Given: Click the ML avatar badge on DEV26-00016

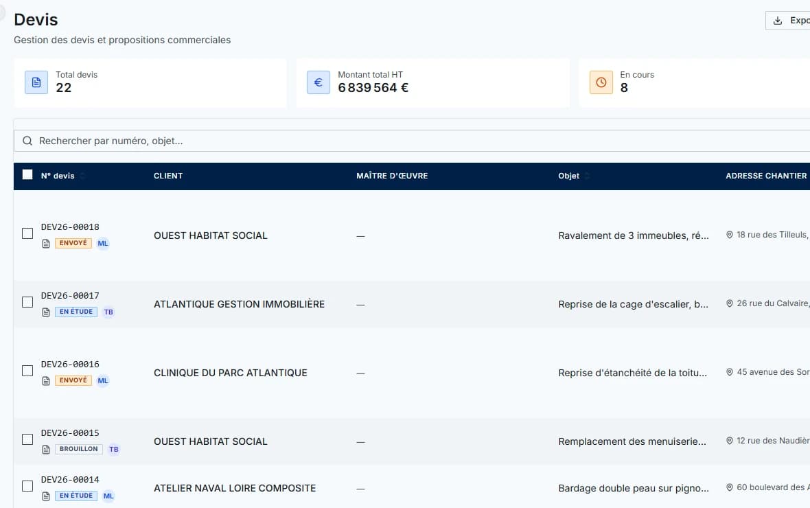Looking at the screenshot, I should 103,381.
